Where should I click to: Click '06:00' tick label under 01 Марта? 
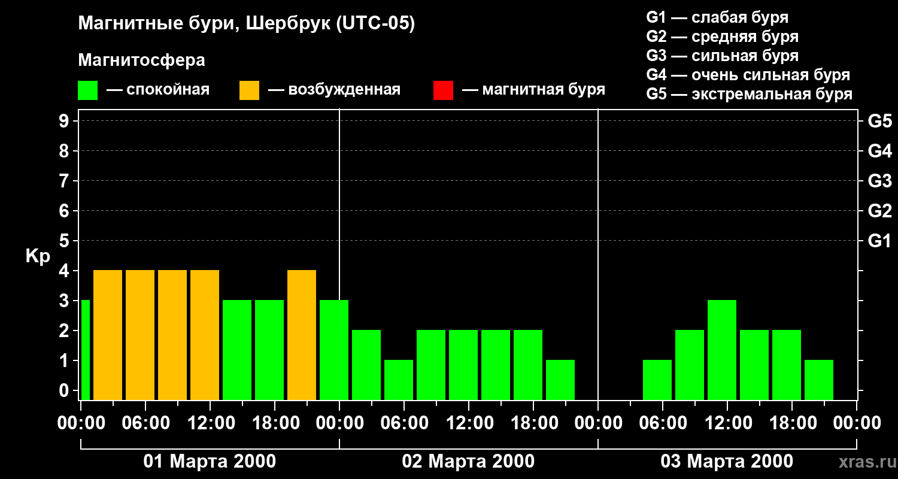click(145, 423)
